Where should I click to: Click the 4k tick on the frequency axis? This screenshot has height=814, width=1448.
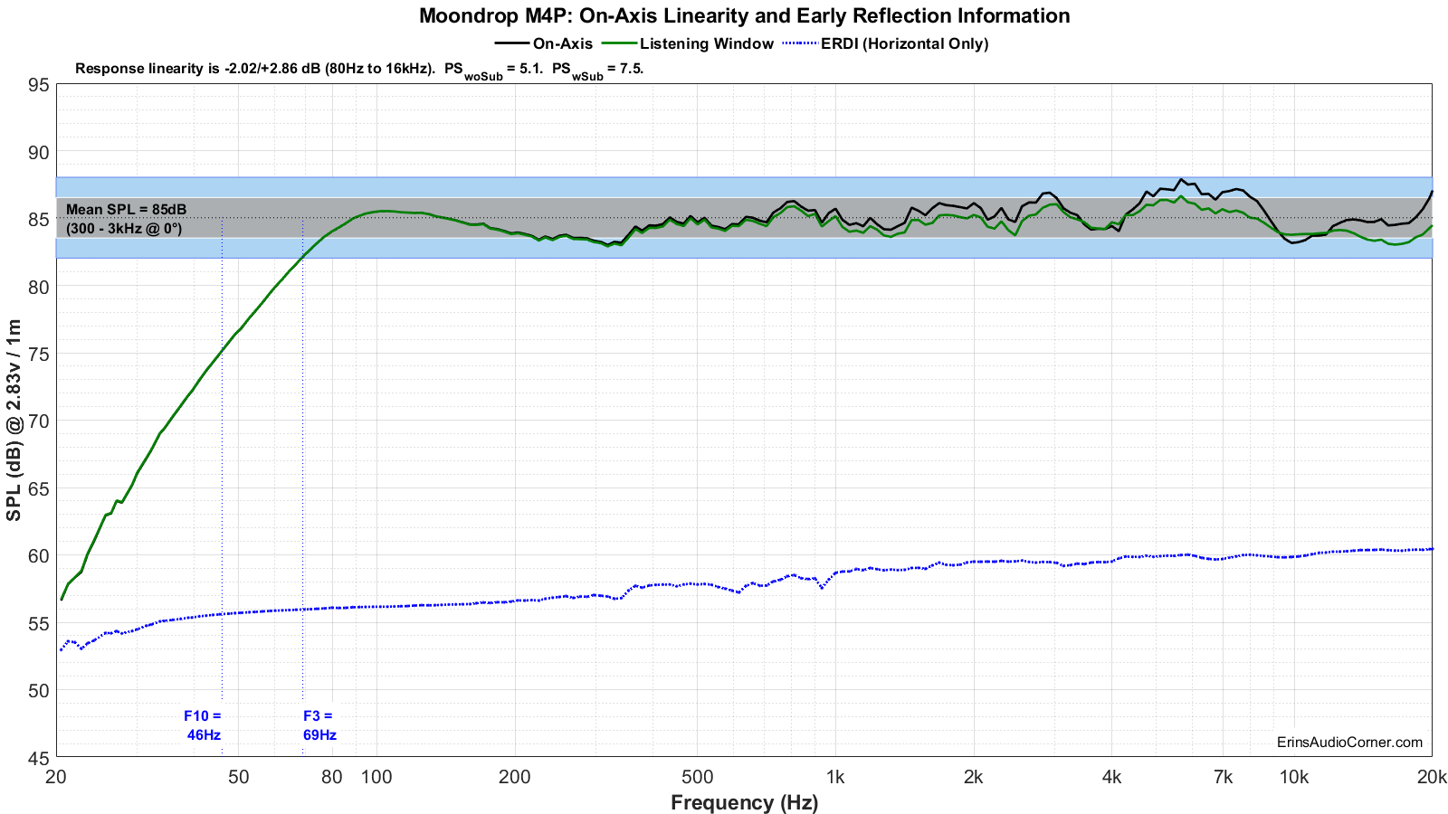[1111, 777]
